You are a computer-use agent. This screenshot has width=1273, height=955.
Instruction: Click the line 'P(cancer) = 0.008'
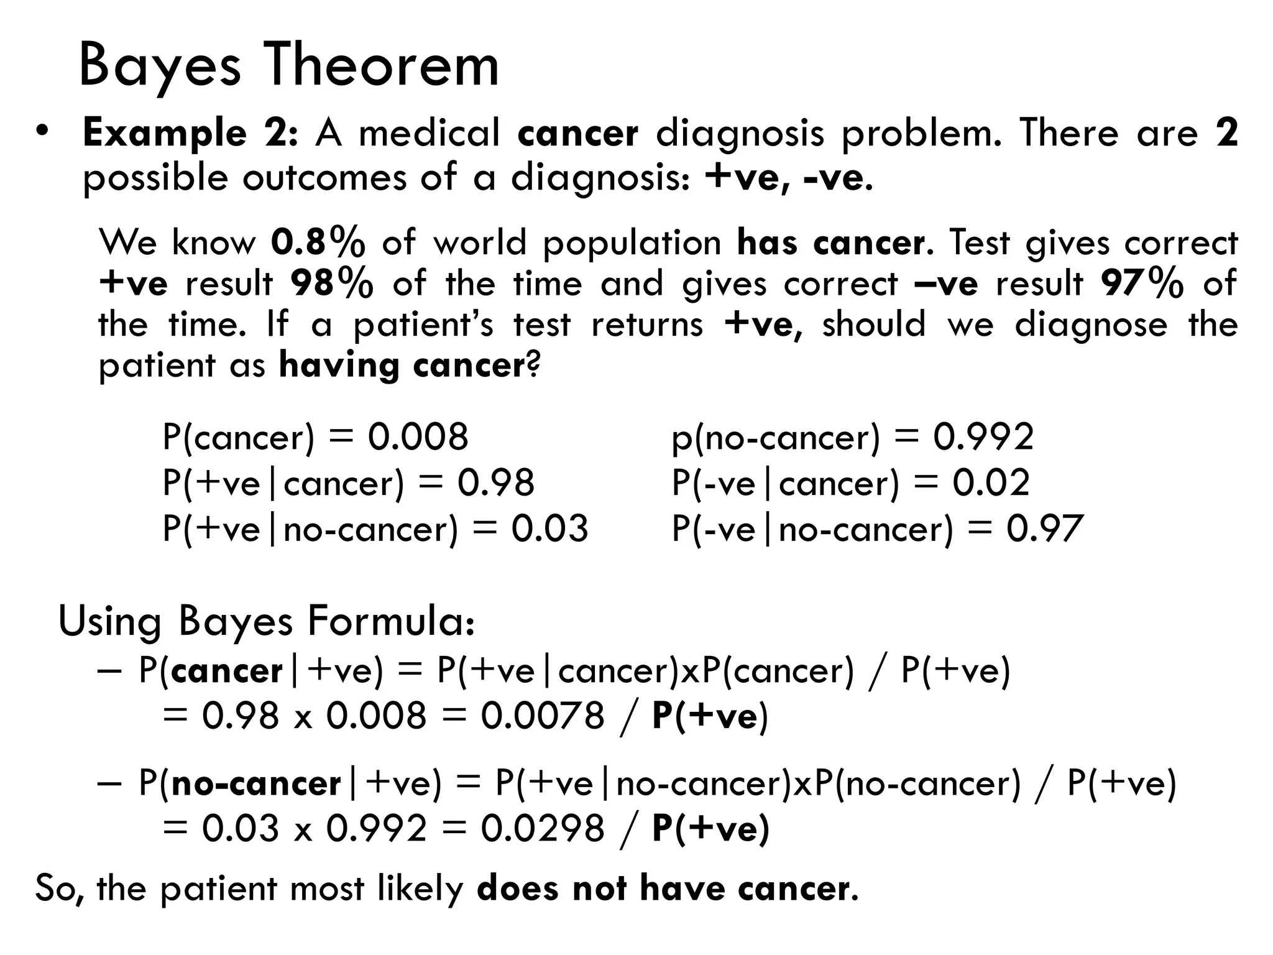pos(315,436)
